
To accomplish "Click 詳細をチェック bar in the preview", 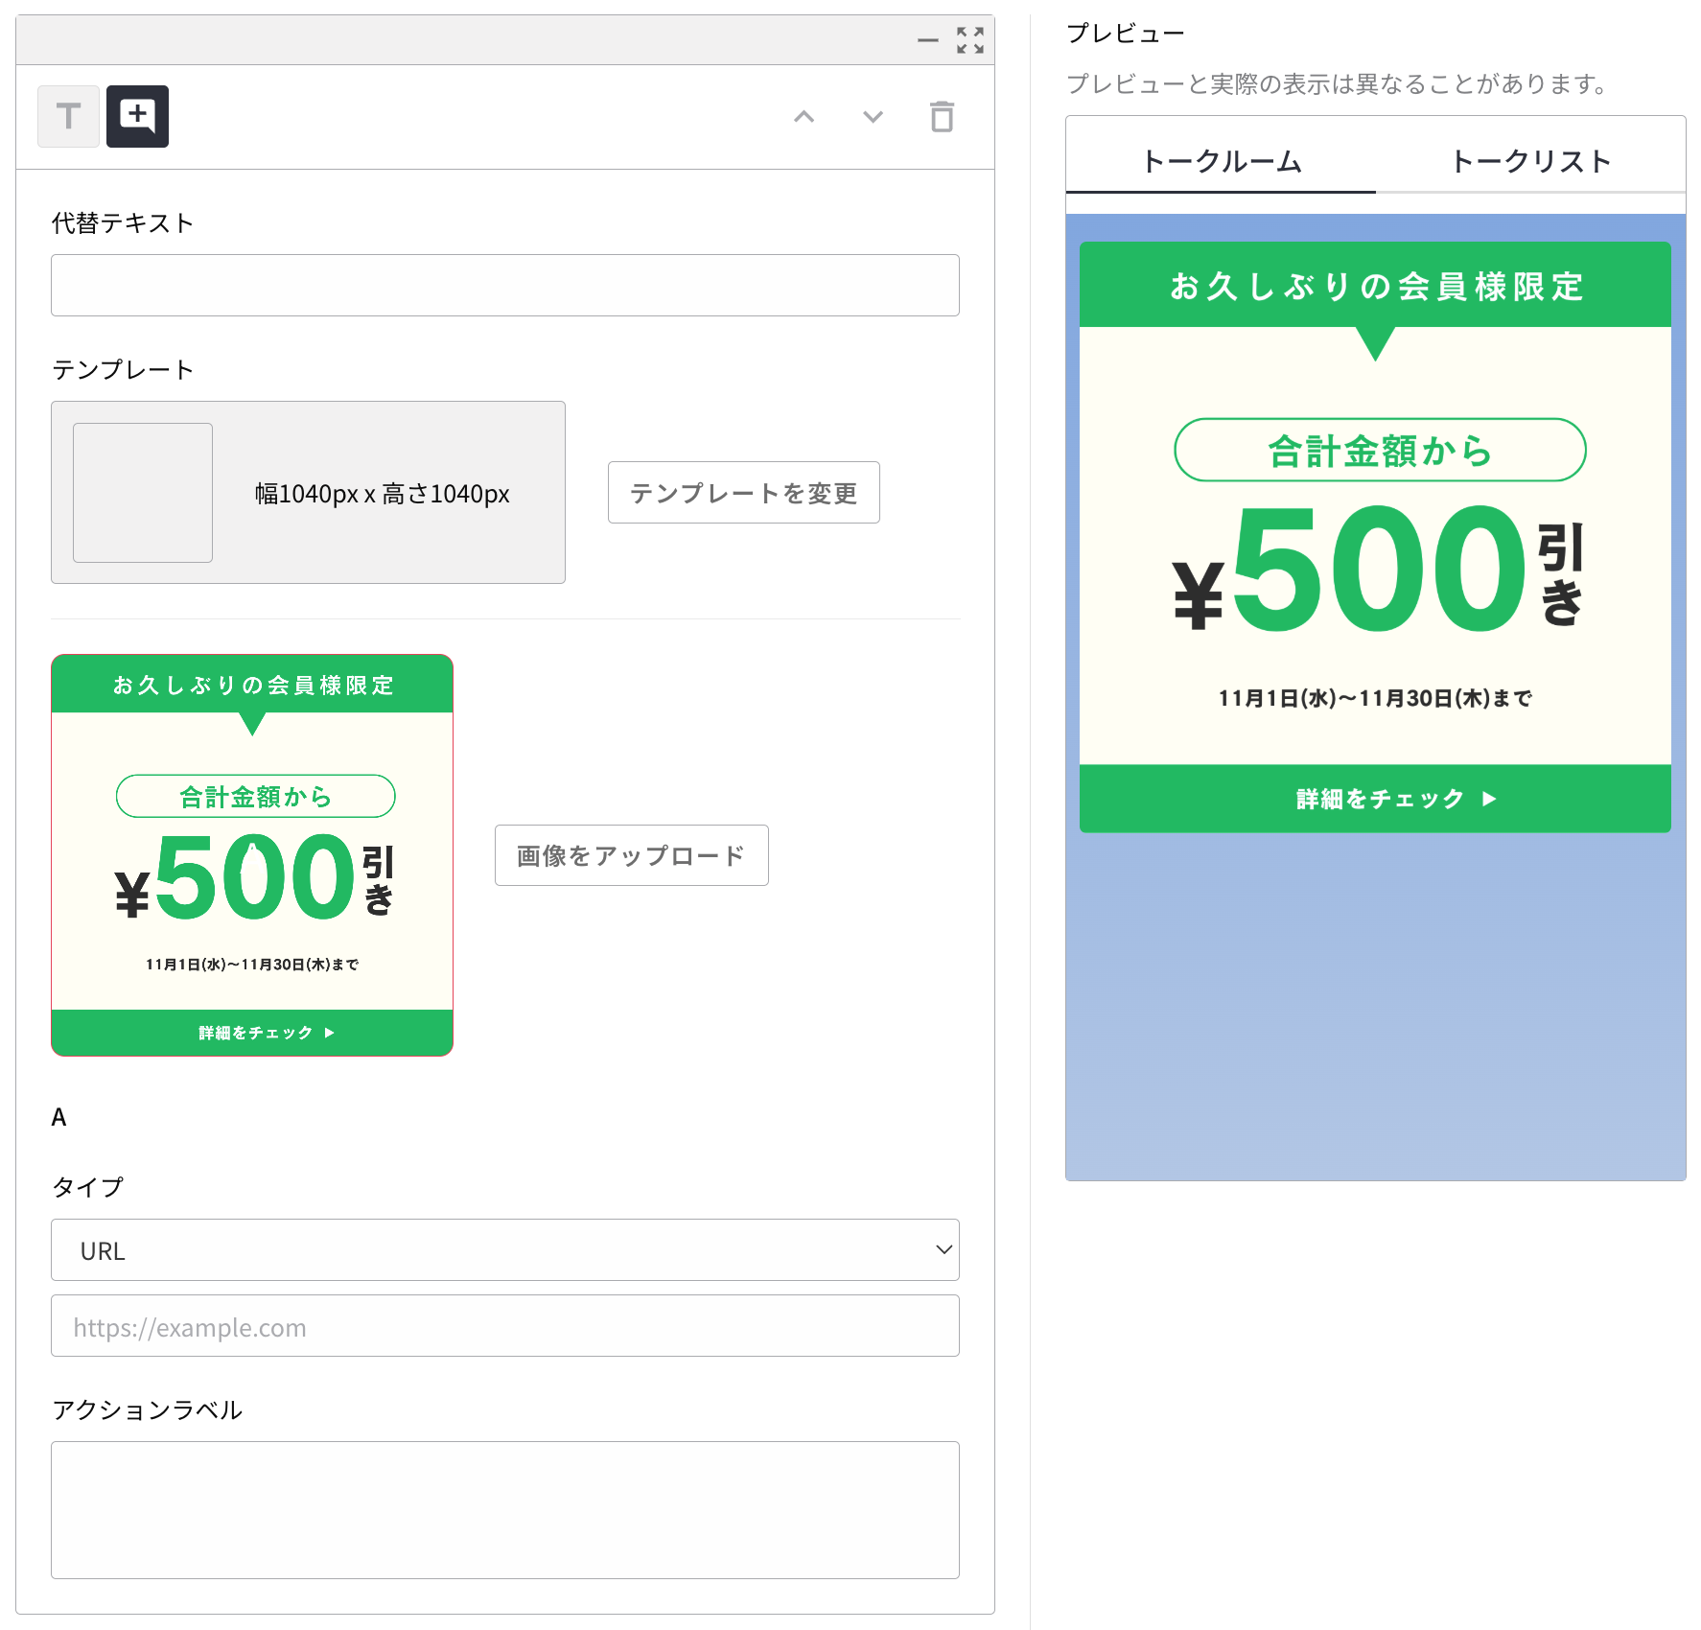I will (x=1375, y=799).
